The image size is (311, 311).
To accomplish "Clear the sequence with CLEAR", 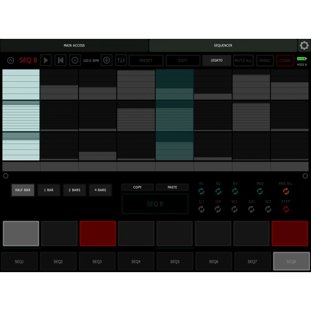I will (x=285, y=60).
